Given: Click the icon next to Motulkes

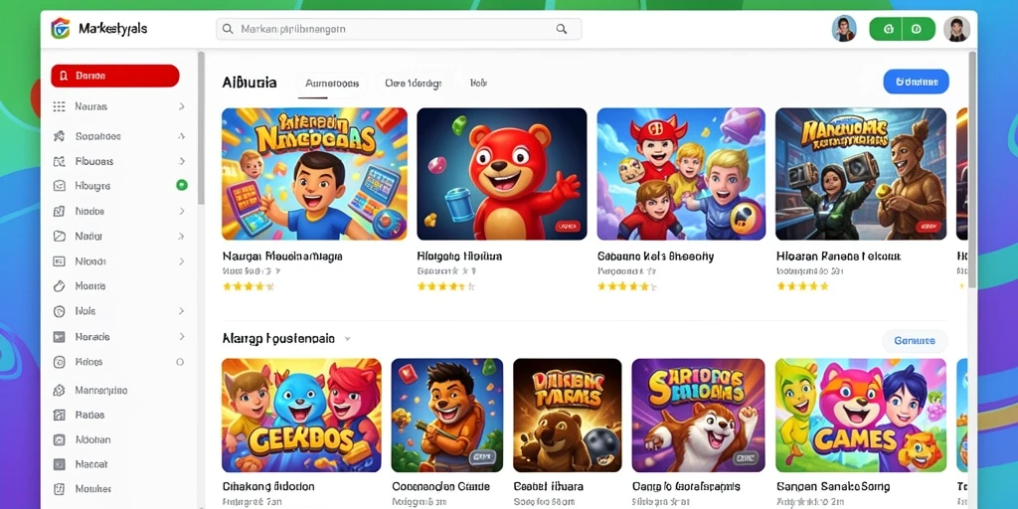Looking at the screenshot, I should [59, 489].
